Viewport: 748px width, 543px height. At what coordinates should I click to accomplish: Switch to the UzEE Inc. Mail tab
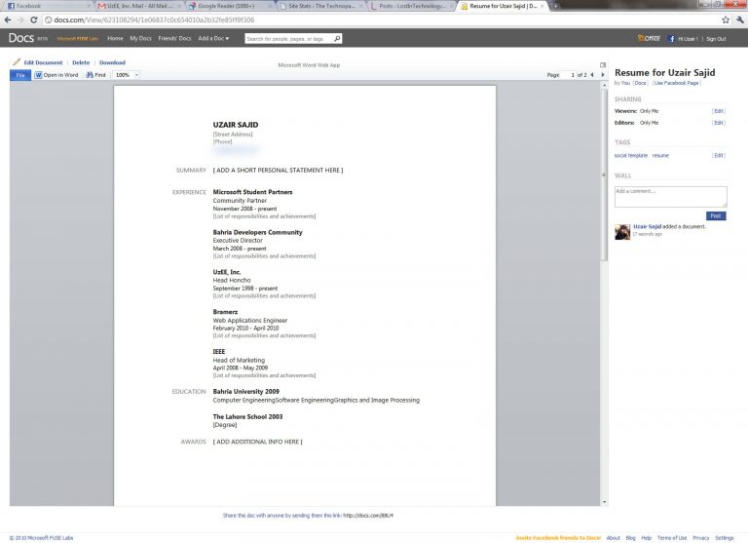point(138,6)
